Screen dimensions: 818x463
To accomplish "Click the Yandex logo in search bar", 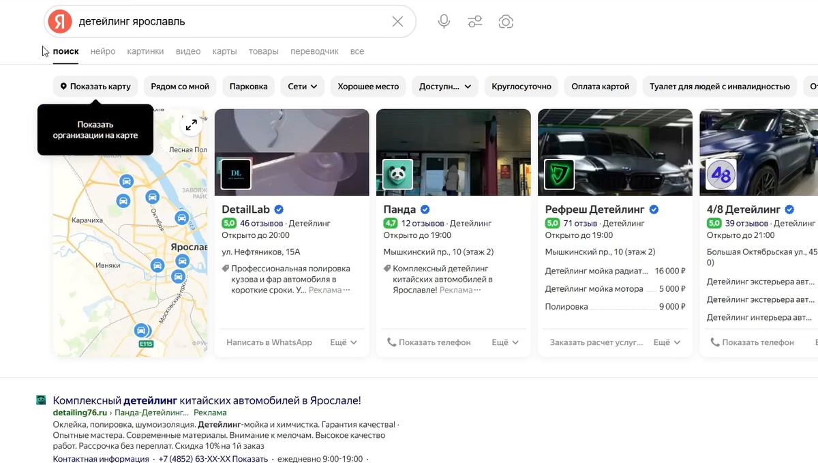I will tap(60, 21).
